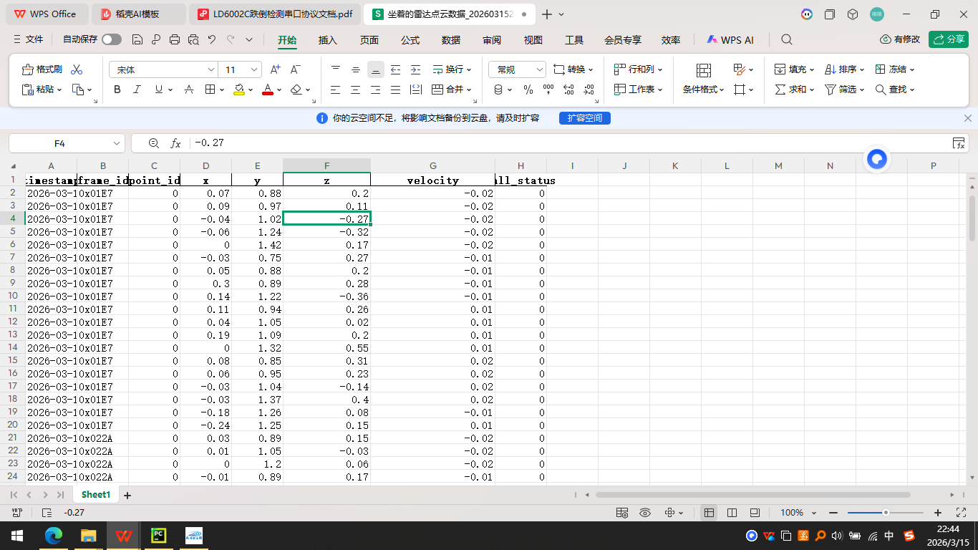Open the print icon in quick toolbar
The image size is (978, 550).
(x=175, y=40)
